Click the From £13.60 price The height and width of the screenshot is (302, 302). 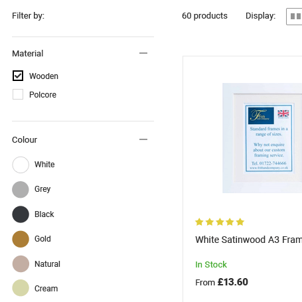tap(222, 282)
